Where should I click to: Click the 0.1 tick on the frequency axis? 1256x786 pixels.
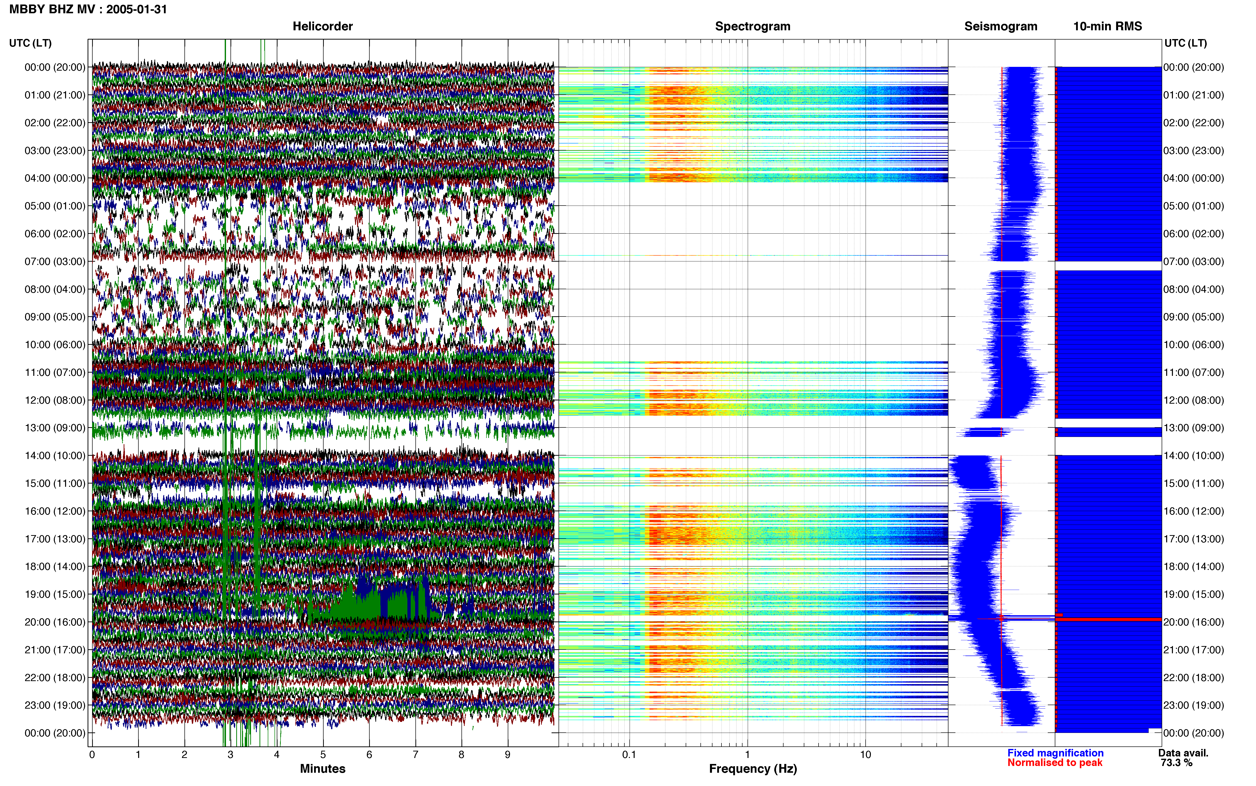coord(629,754)
